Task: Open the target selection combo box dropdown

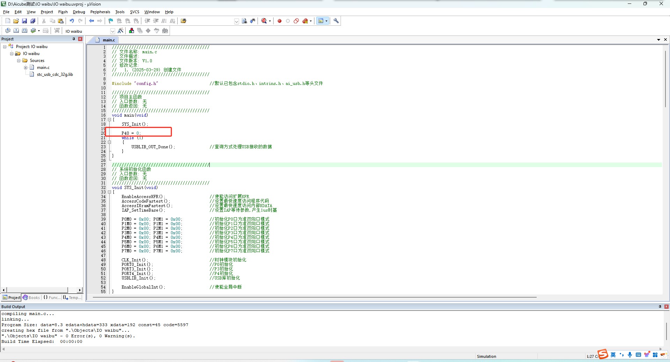Action: 112,31
